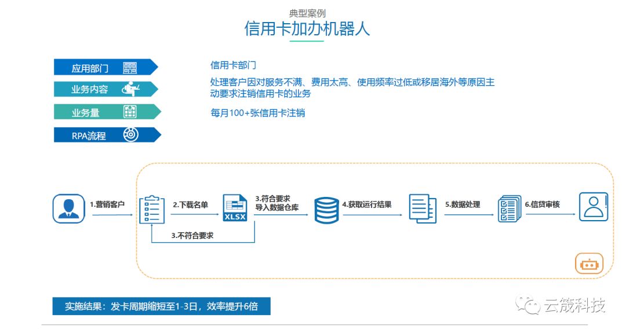
Task: Click step label 5.数据处理
Action: 463,204
